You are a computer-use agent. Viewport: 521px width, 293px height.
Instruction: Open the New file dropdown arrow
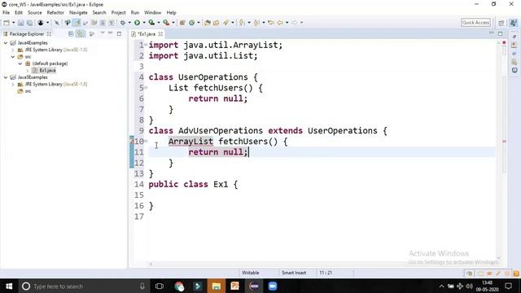click(14, 23)
